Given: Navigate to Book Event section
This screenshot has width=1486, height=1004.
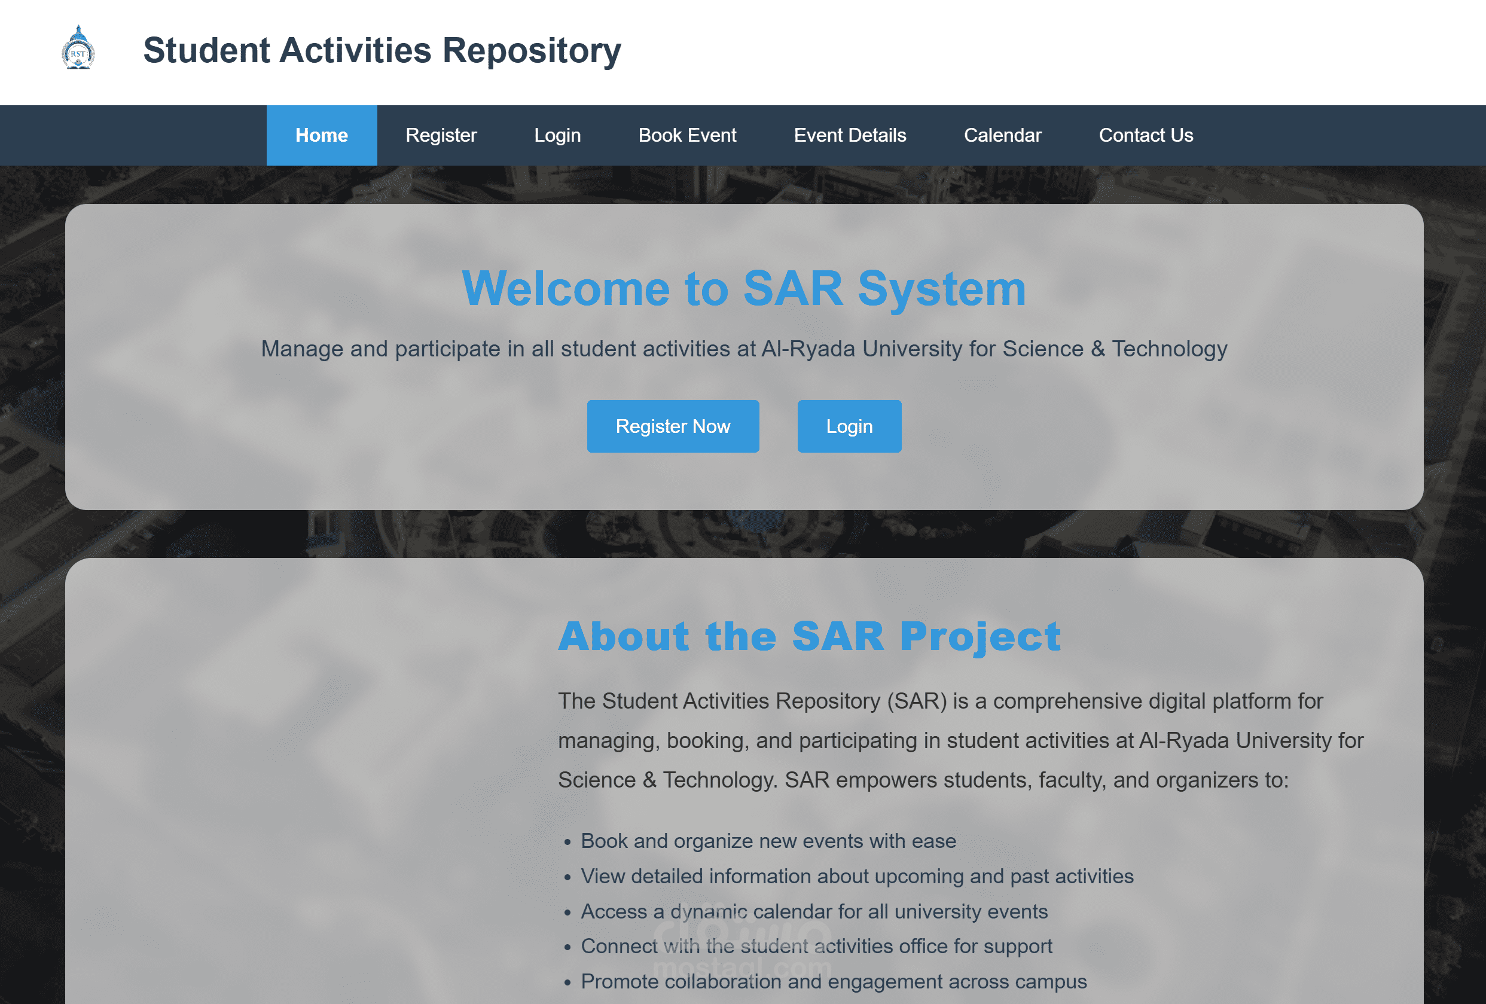Looking at the screenshot, I should [x=686, y=135].
